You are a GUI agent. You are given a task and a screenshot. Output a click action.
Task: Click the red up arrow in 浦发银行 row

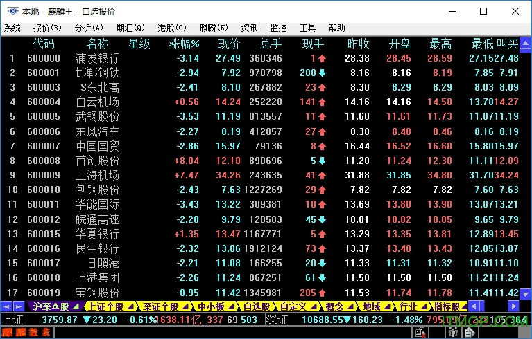click(323, 59)
